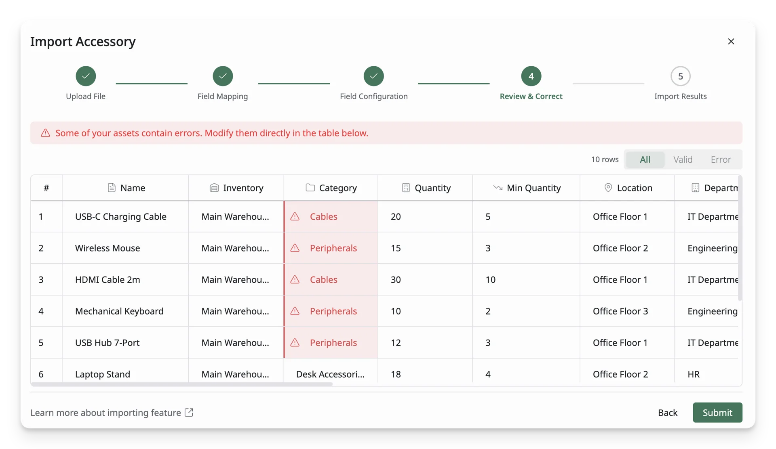Click the Field Mapping step label

[223, 96]
